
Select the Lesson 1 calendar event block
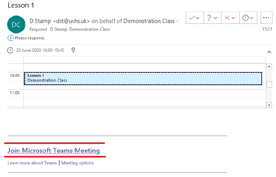(142, 78)
